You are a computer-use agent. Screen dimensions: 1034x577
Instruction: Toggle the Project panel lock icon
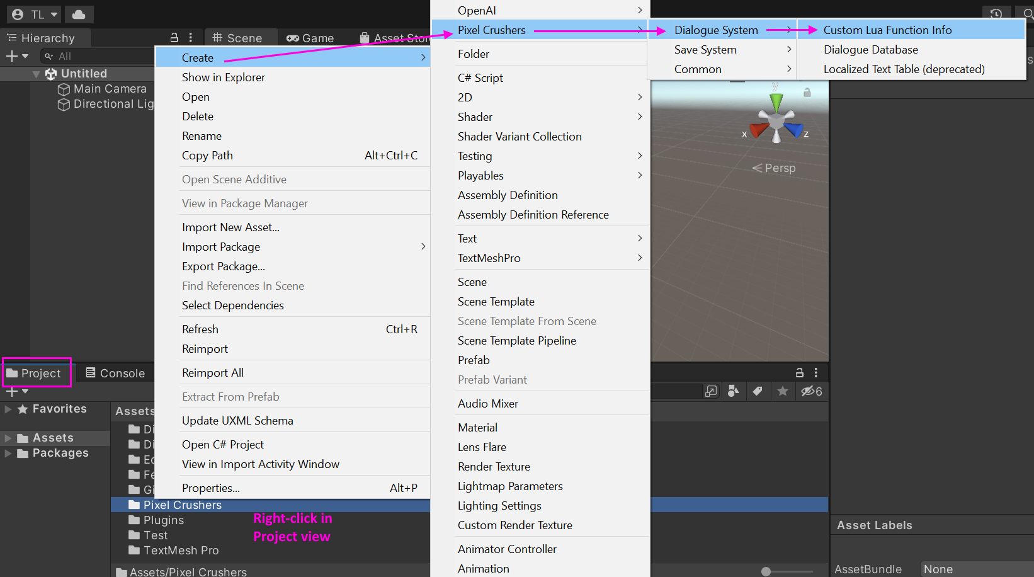pyautogui.click(x=800, y=372)
